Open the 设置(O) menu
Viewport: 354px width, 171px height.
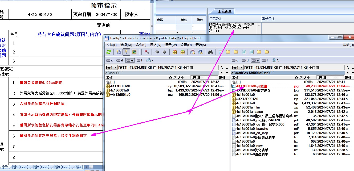click(186, 45)
